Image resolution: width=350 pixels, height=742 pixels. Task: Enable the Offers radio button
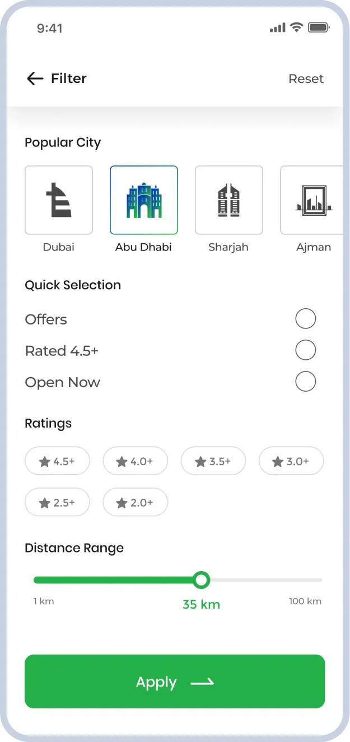coord(306,319)
